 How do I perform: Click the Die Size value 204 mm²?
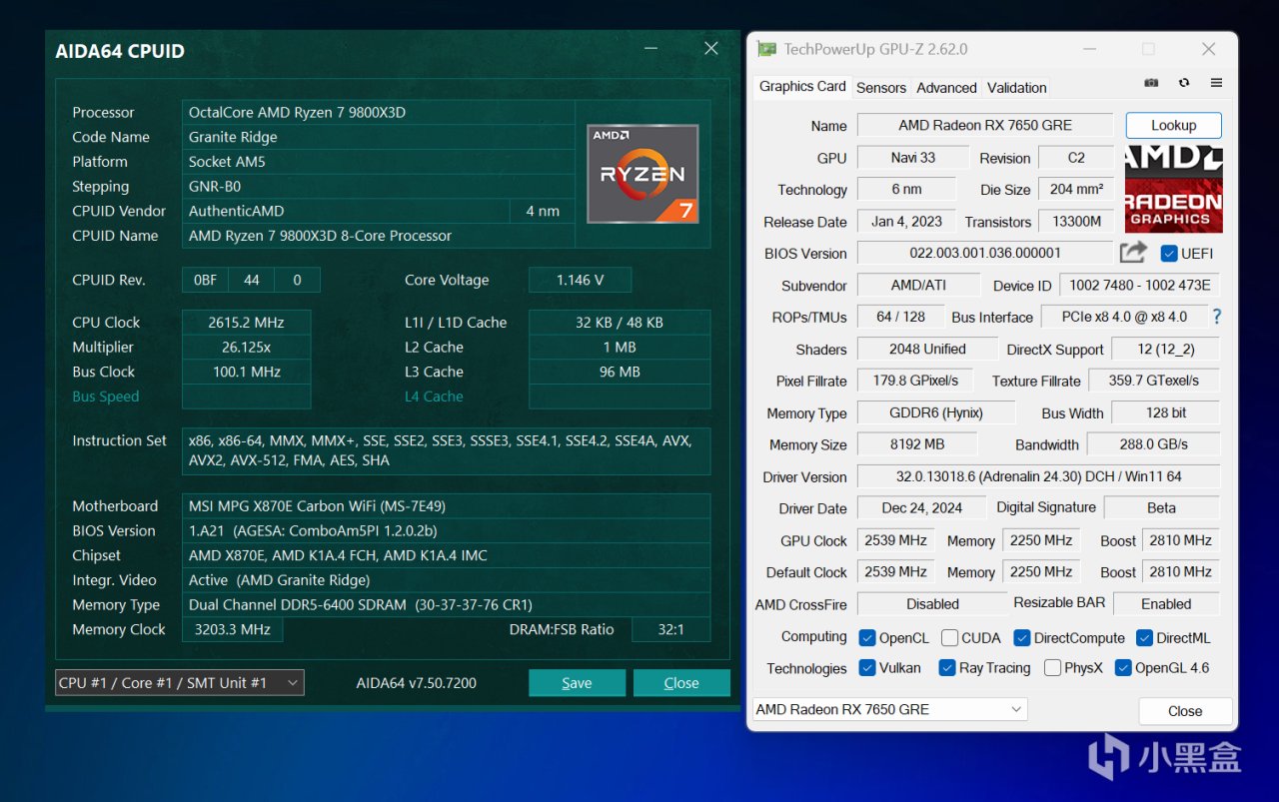1076,189
